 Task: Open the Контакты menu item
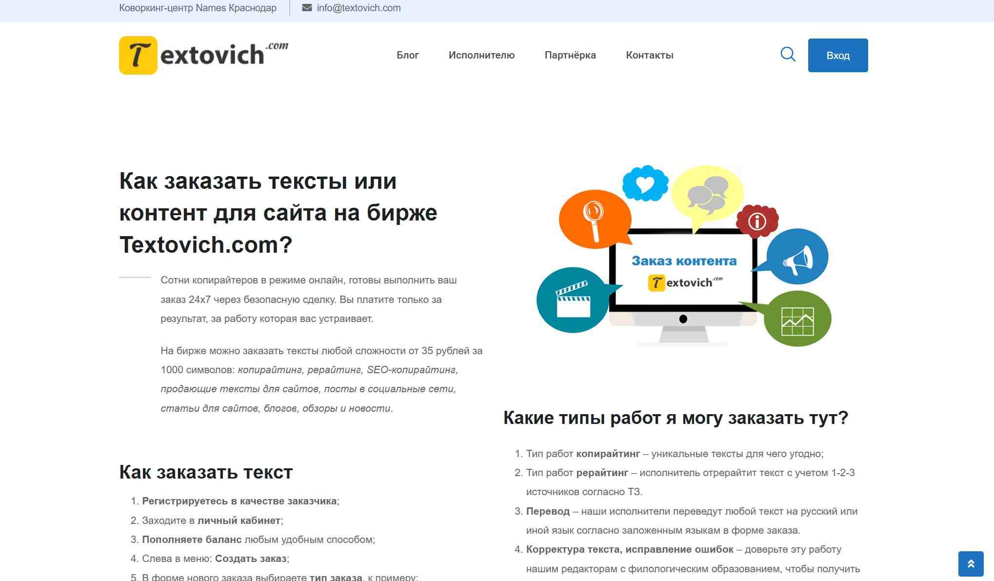[649, 55]
